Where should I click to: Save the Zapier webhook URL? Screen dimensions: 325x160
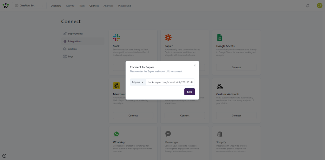[x=189, y=92]
